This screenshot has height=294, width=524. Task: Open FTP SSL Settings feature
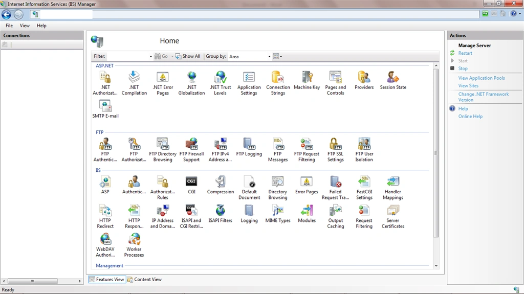tap(336, 150)
